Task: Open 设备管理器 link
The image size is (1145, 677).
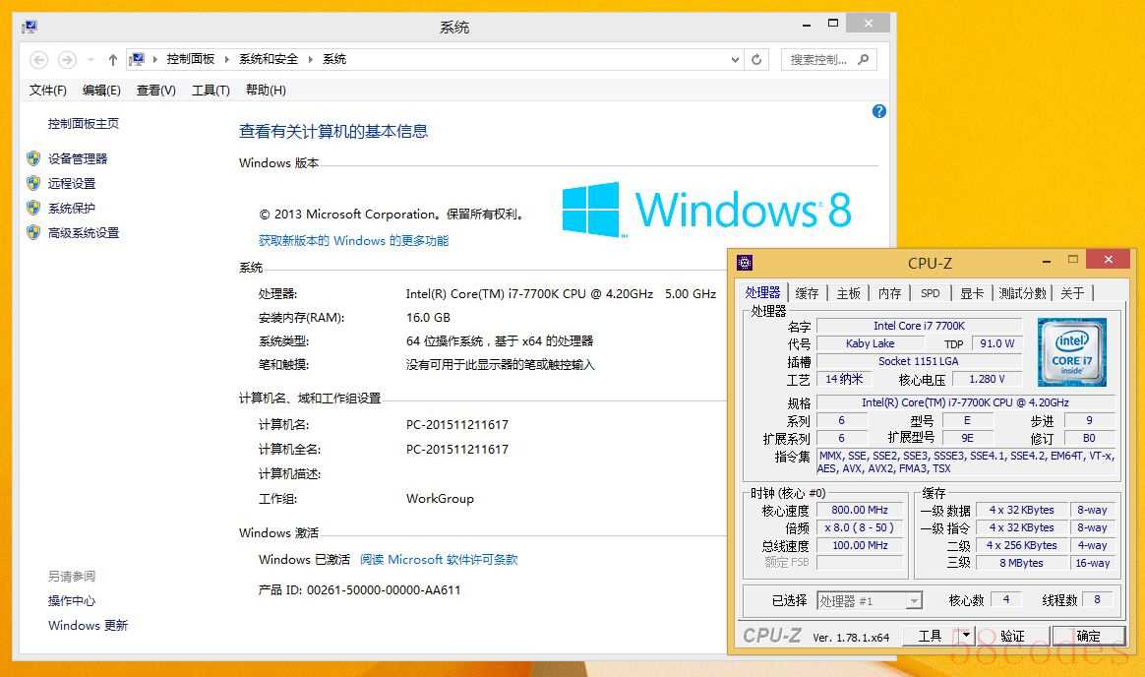Action: (78, 158)
